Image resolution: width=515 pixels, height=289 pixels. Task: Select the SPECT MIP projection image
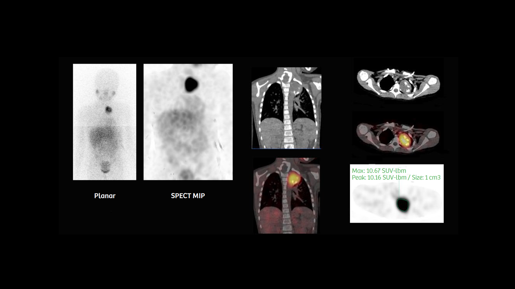click(x=188, y=122)
